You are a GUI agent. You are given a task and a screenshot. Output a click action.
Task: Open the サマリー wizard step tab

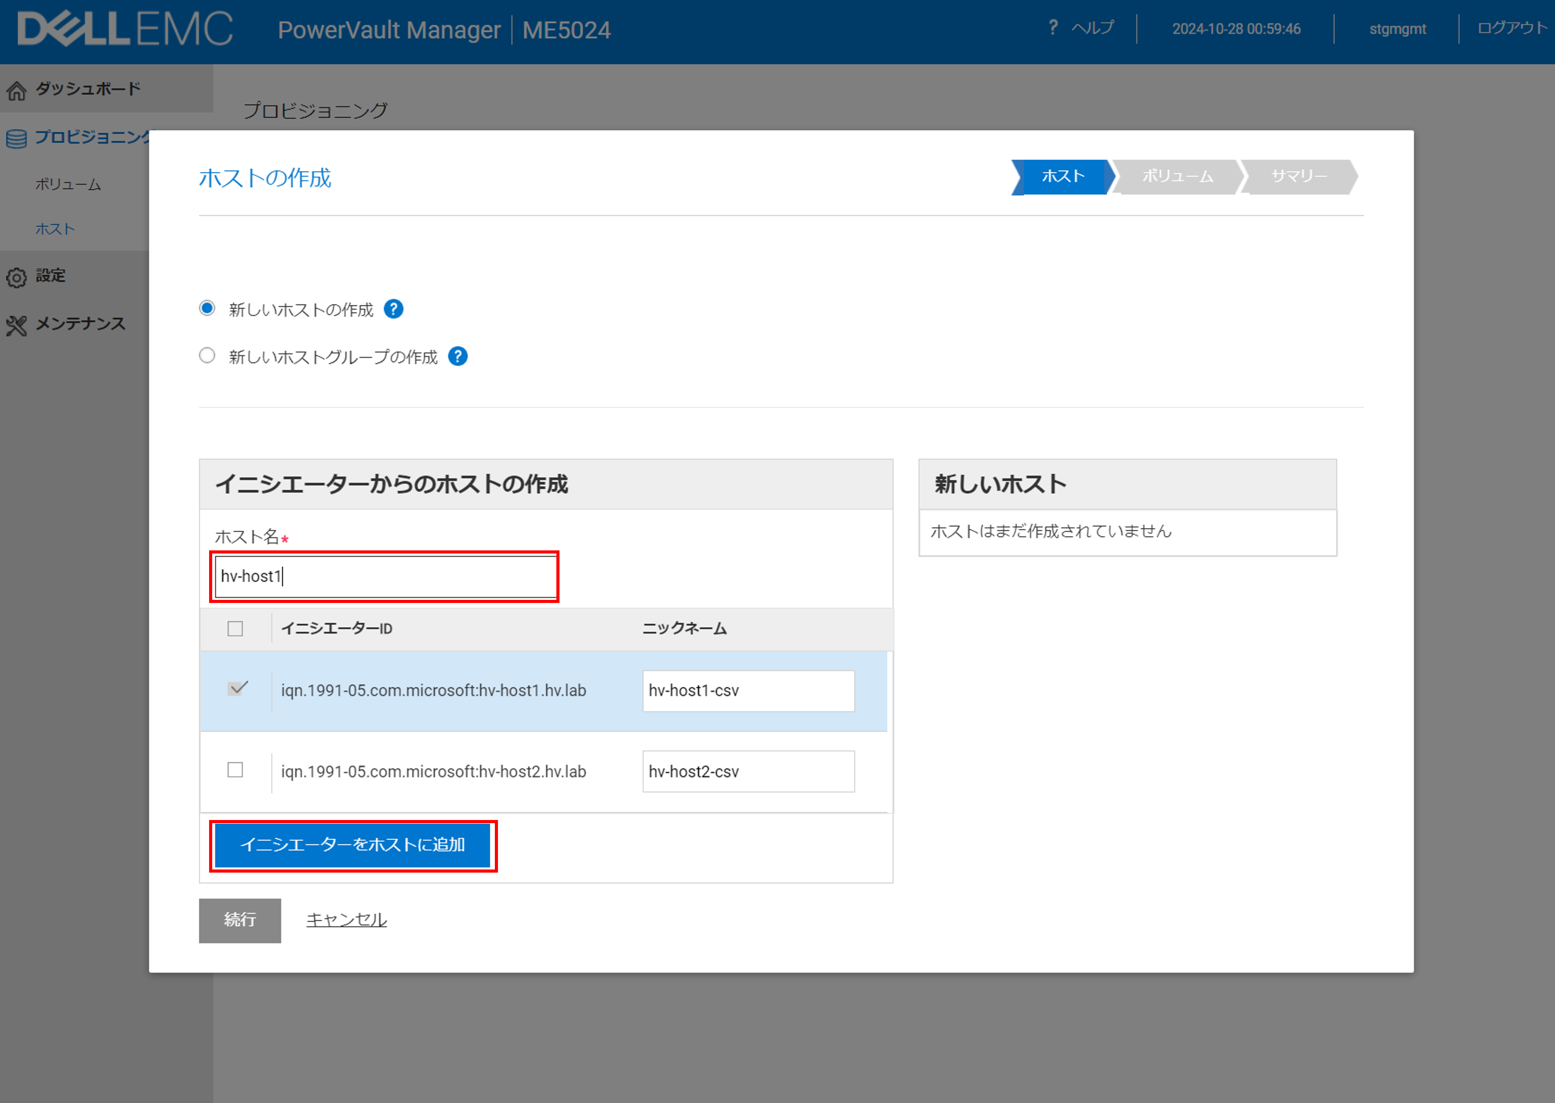1298,176
